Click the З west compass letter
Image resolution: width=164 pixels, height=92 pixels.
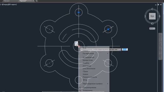tap(145, 16)
